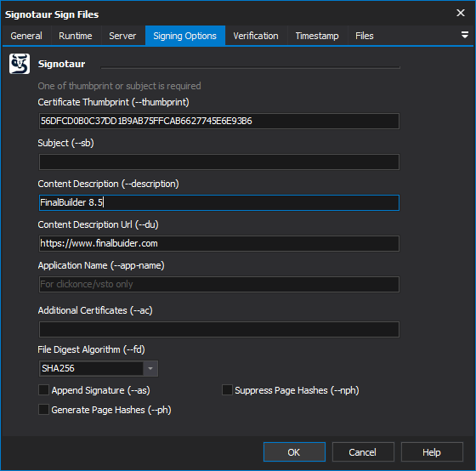This screenshot has height=471, width=476.
Task: Click the 'Content Description (--description)' label
Action: pos(109,184)
